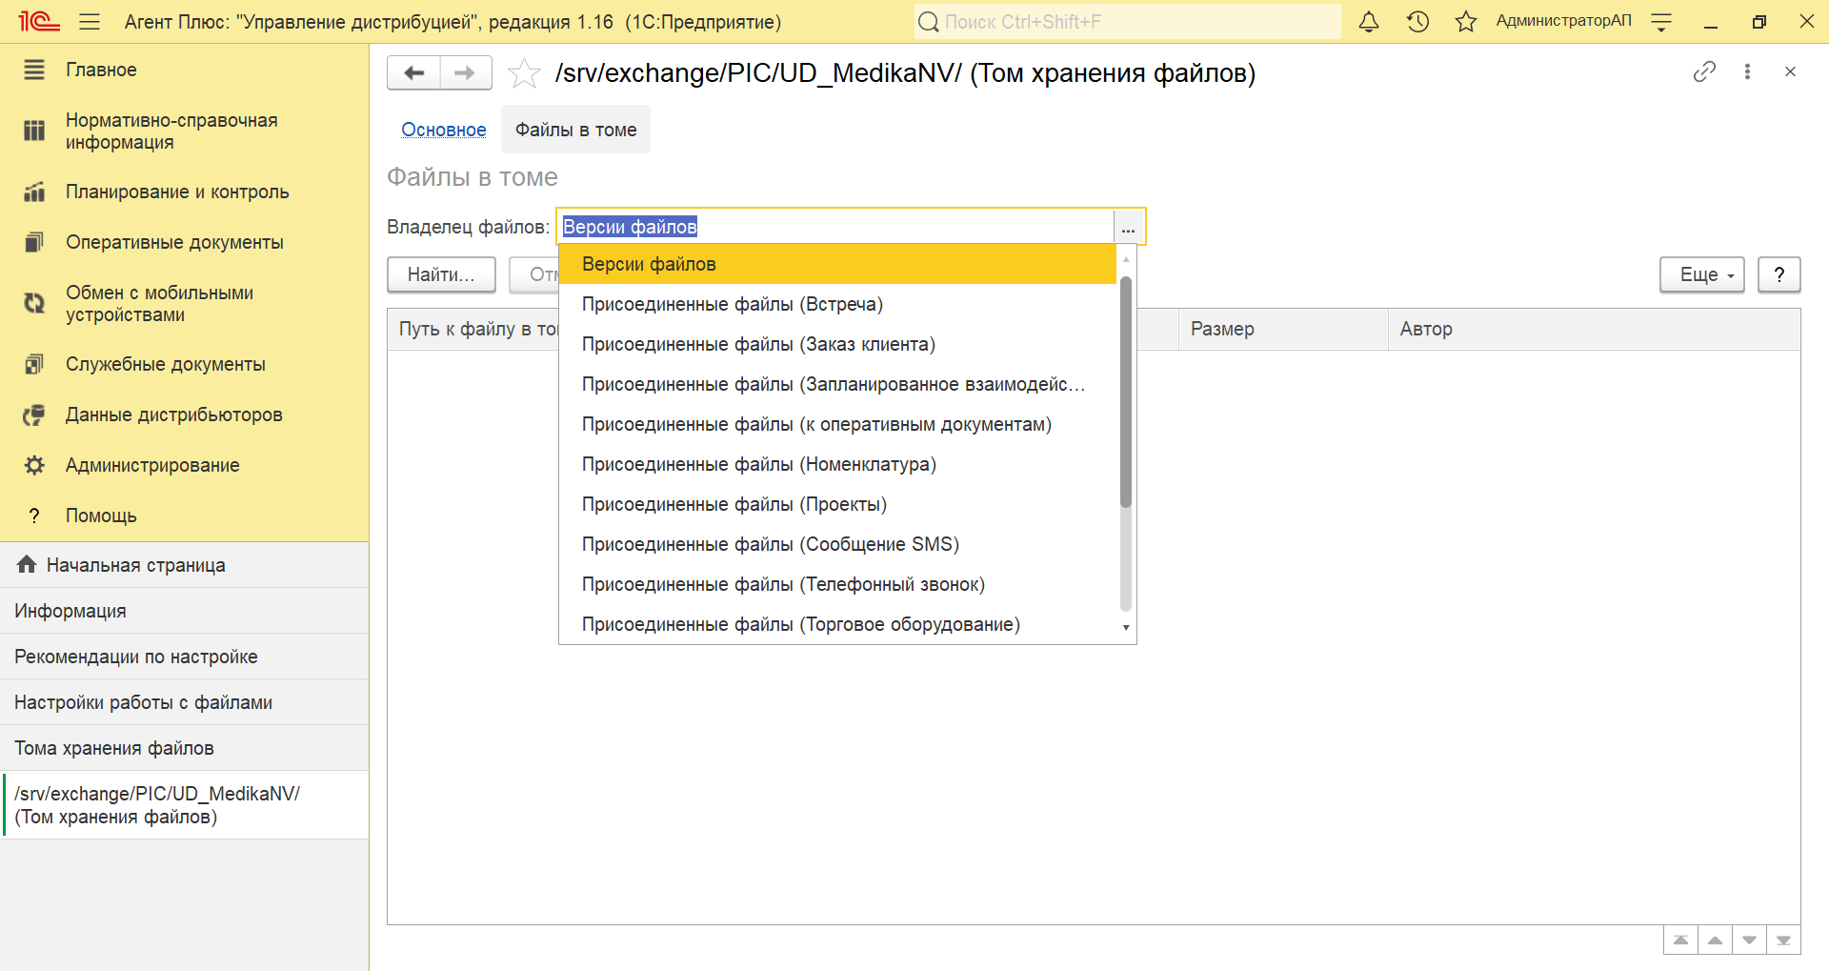Open notifications bell
Image resolution: width=1829 pixels, height=971 pixels.
[x=1369, y=21]
